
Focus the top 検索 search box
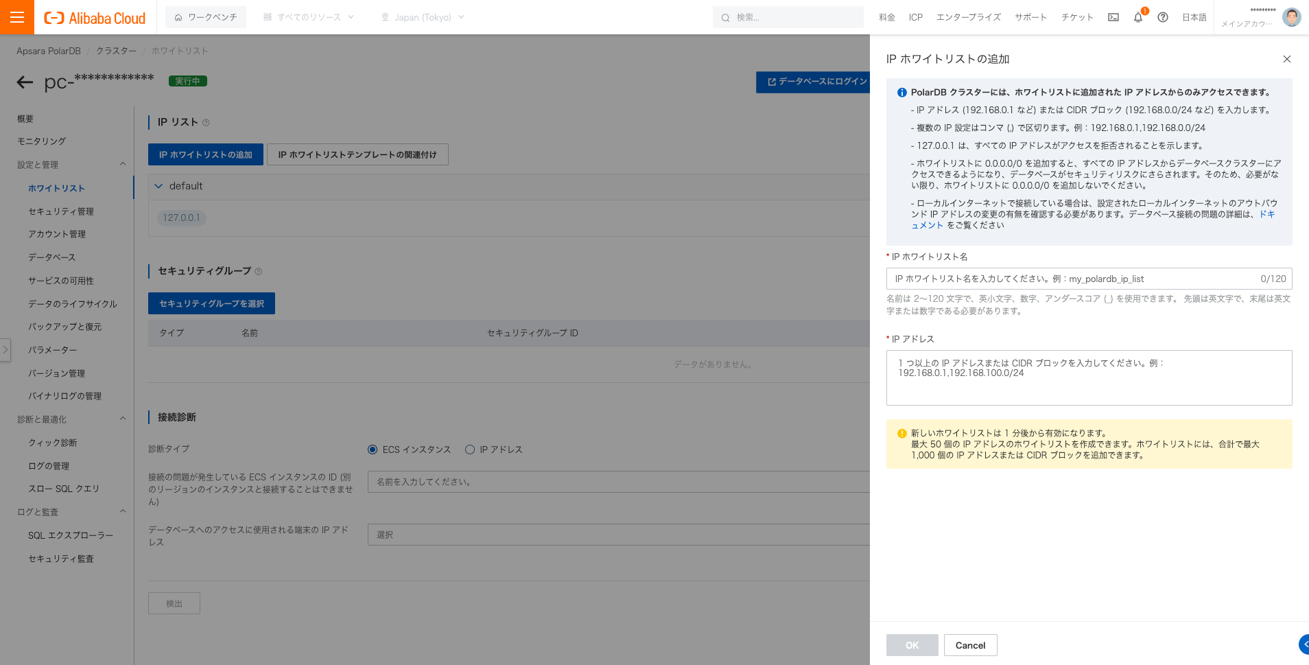tap(788, 17)
